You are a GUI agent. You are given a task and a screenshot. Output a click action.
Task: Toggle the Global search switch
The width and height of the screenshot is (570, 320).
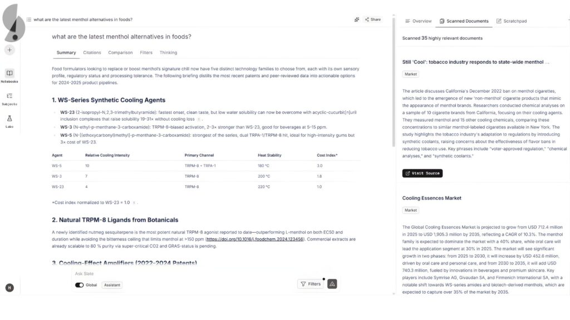(x=78, y=285)
